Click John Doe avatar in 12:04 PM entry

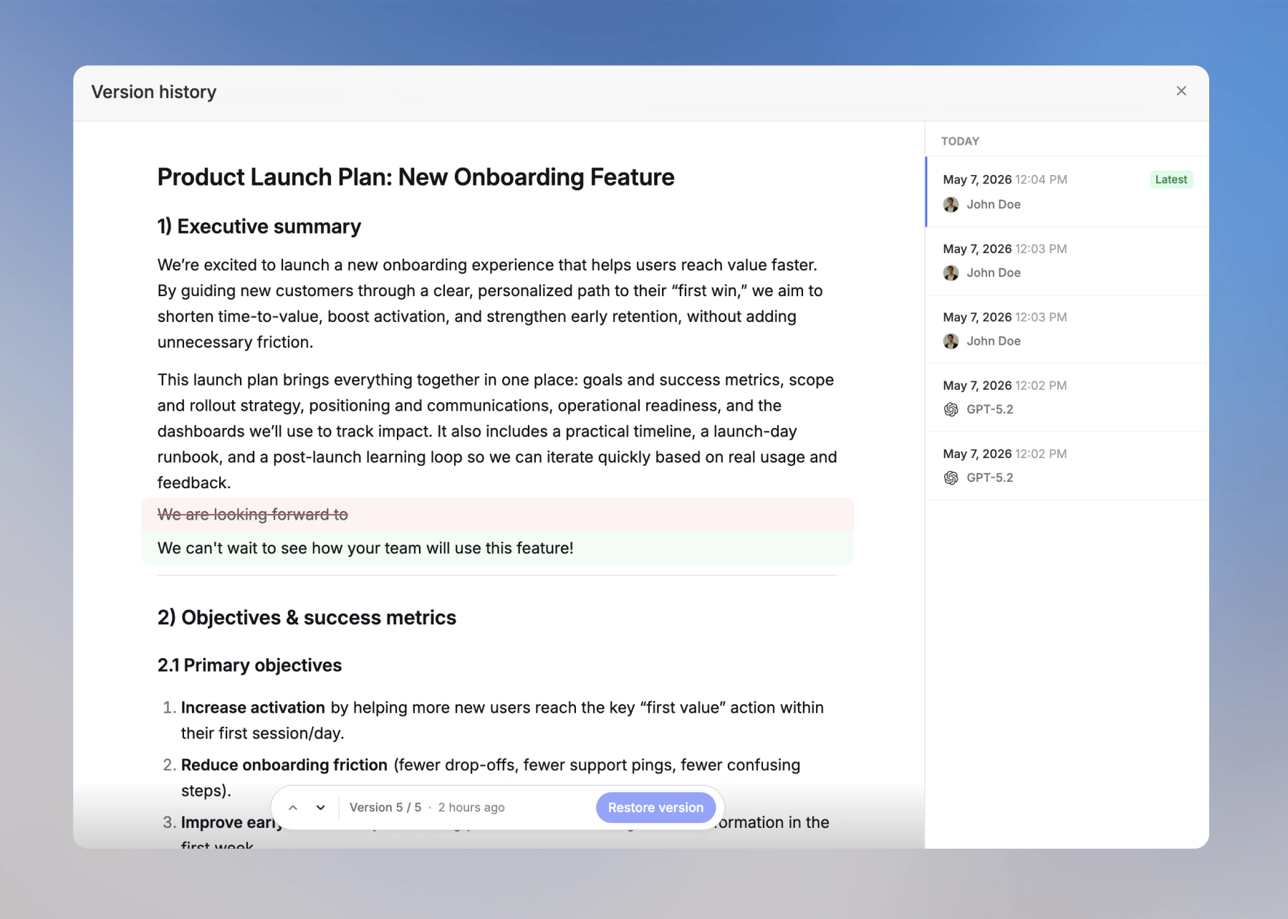(x=951, y=204)
